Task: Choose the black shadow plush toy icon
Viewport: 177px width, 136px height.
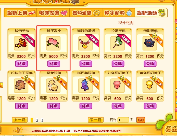Action: point(149,43)
